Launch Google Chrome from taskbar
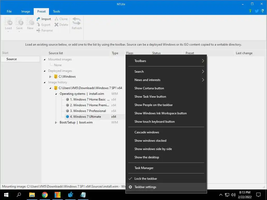Image resolution: width=267 pixels, height=200 pixels. coord(45,195)
